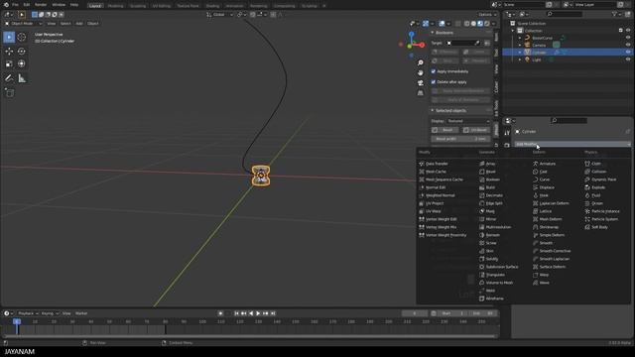Viewport: 635px width, 357px height.
Task: Open the timeline Playback dropdown
Action: click(28, 313)
